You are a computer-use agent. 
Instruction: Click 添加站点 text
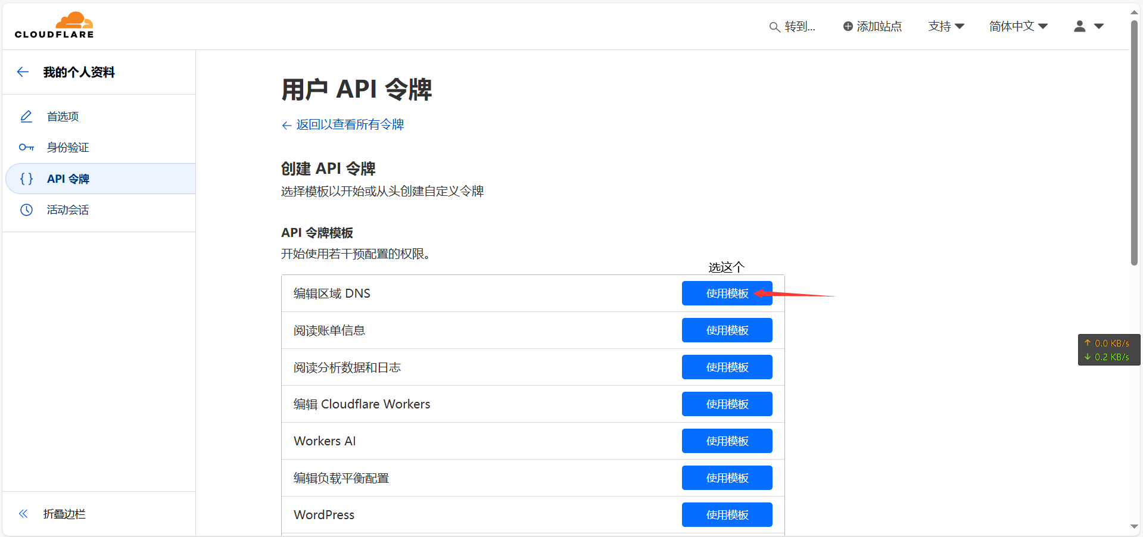tap(879, 26)
